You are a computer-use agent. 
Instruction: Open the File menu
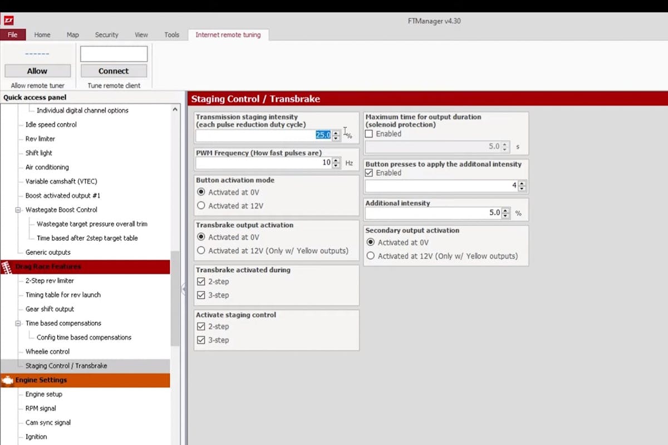pyautogui.click(x=13, y=34)
